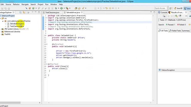191x107 pixels.
Task: Close the Selwebdriver.java editor tab
Action: (x=82, y=12)
